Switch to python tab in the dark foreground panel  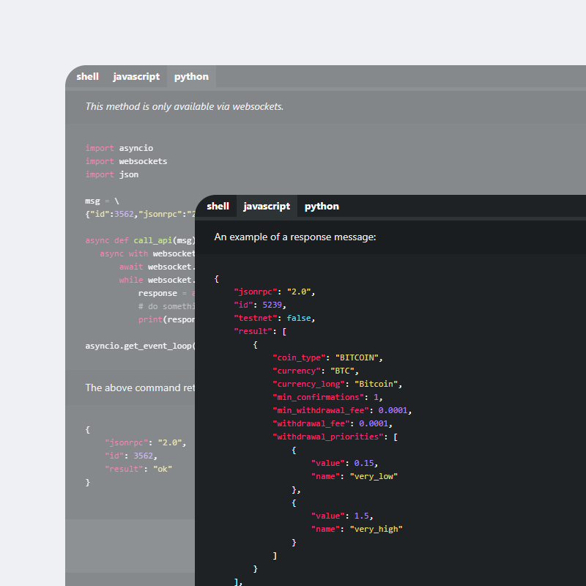322,206
